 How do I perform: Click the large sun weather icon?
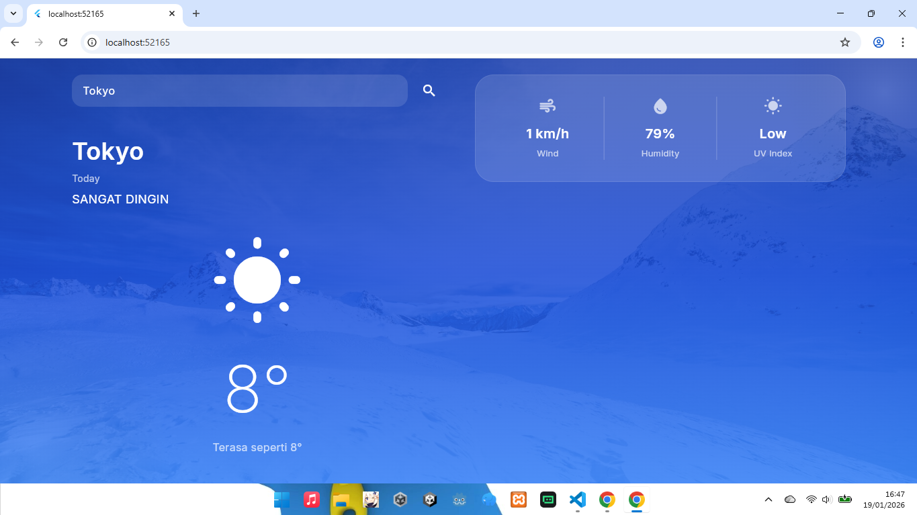(257, 280)
